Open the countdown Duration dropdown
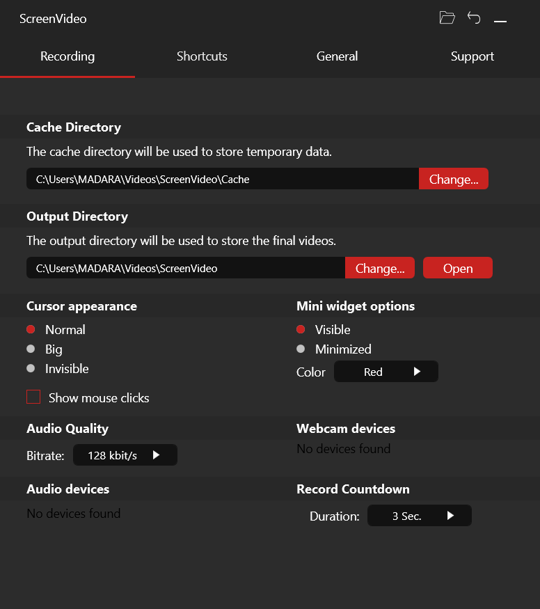Screen dimensions: 540x609 coord(420,516)
